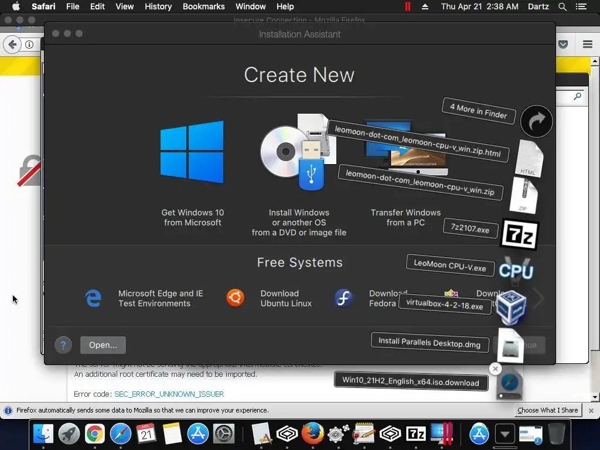The image size is (600, 450).
Task: Go back in the Firefox window
Action: 12,45
